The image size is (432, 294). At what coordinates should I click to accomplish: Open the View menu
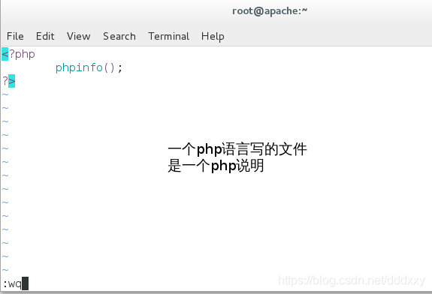(x=79, y=36)
